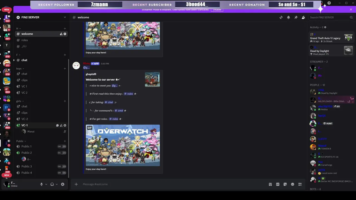Viewport: 356px width, 200px height.
Task: Open the apps launcher icon in message bar
Action: click(300, 184)
